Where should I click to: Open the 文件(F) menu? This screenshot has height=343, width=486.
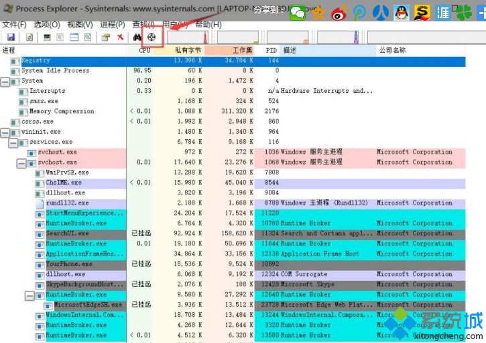click(x=13, y=24)
